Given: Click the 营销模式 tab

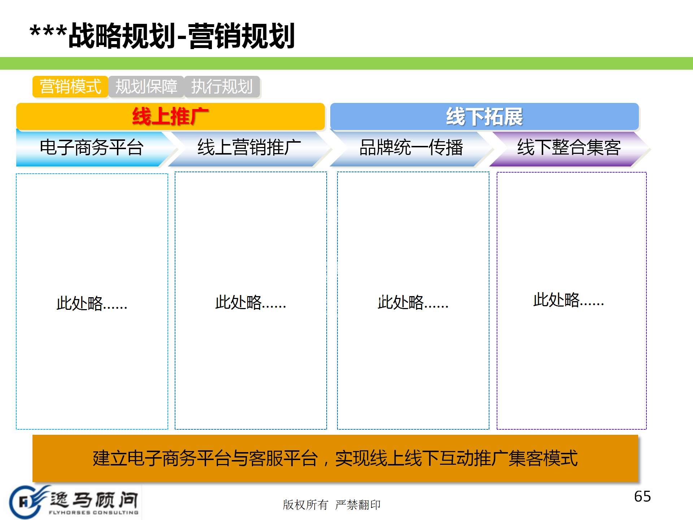Looking at the screenshot, I should [x=70, y=87].
